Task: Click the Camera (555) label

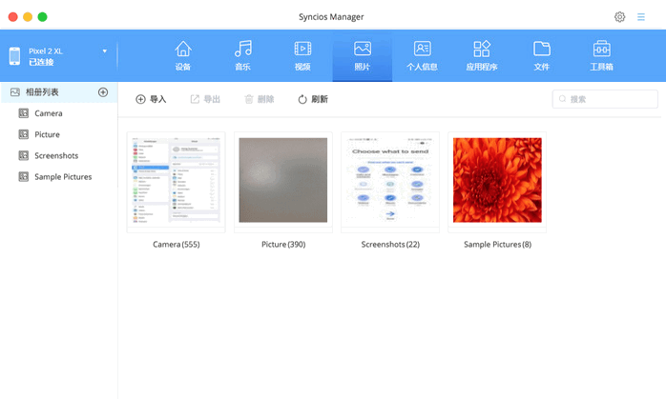Action: tap(177, 244)
